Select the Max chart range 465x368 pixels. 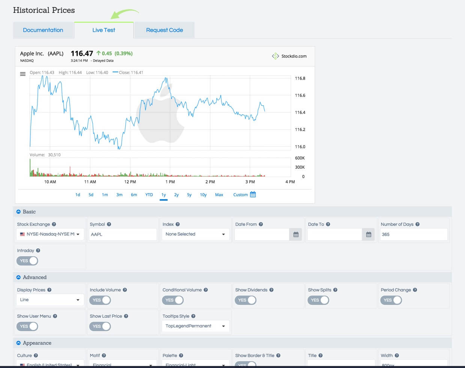tap(219, 195)
